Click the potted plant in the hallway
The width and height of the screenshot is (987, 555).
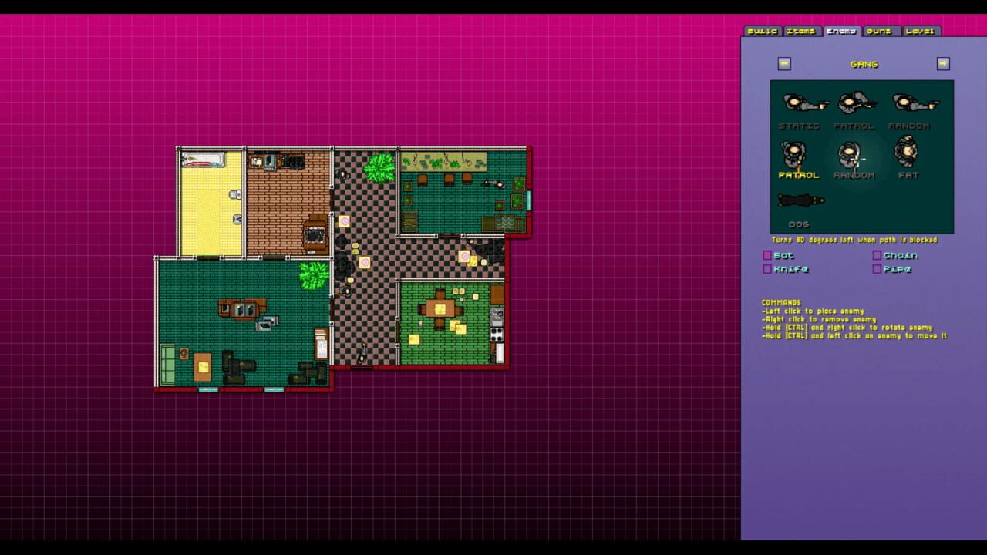tap(377, 168)
